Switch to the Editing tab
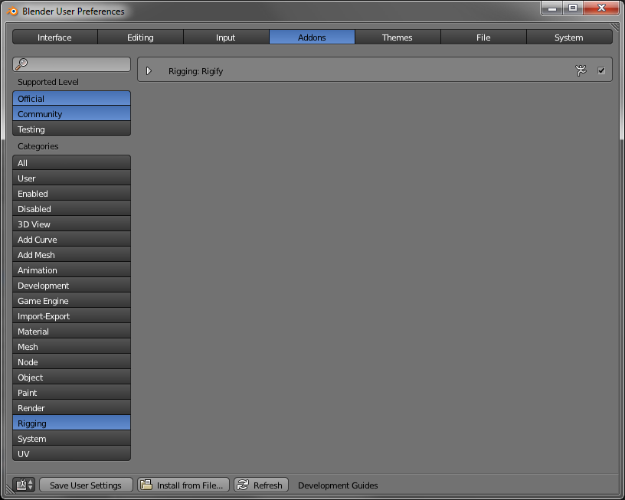This screenshot has height=500, width=625. click(140, 37)
